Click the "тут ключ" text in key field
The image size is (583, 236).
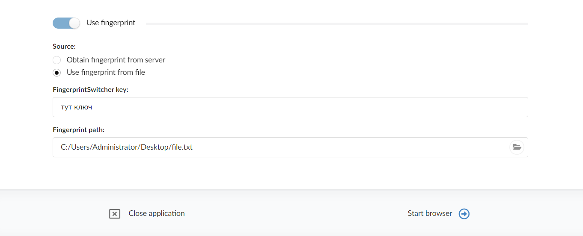pos(77,107)
